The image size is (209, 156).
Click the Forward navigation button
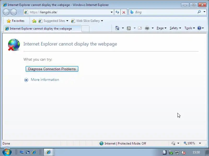tap(14, 12)
